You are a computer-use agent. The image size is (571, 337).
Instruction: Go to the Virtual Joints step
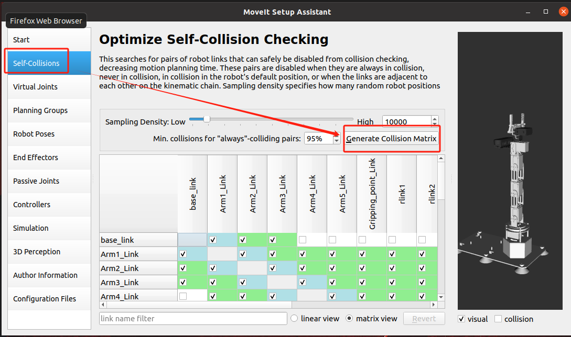click(x=49, y=87)
